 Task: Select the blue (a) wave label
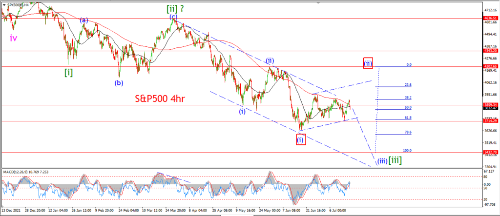[84, 20]
